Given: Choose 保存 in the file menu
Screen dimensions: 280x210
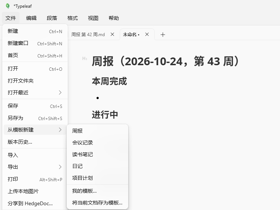Looking at the screenshot, I should click(x=35, y=106).
